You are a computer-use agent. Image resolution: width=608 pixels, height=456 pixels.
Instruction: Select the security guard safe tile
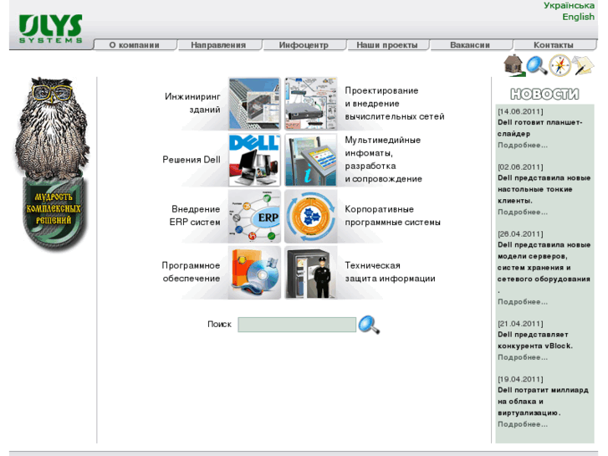(310, 272)
